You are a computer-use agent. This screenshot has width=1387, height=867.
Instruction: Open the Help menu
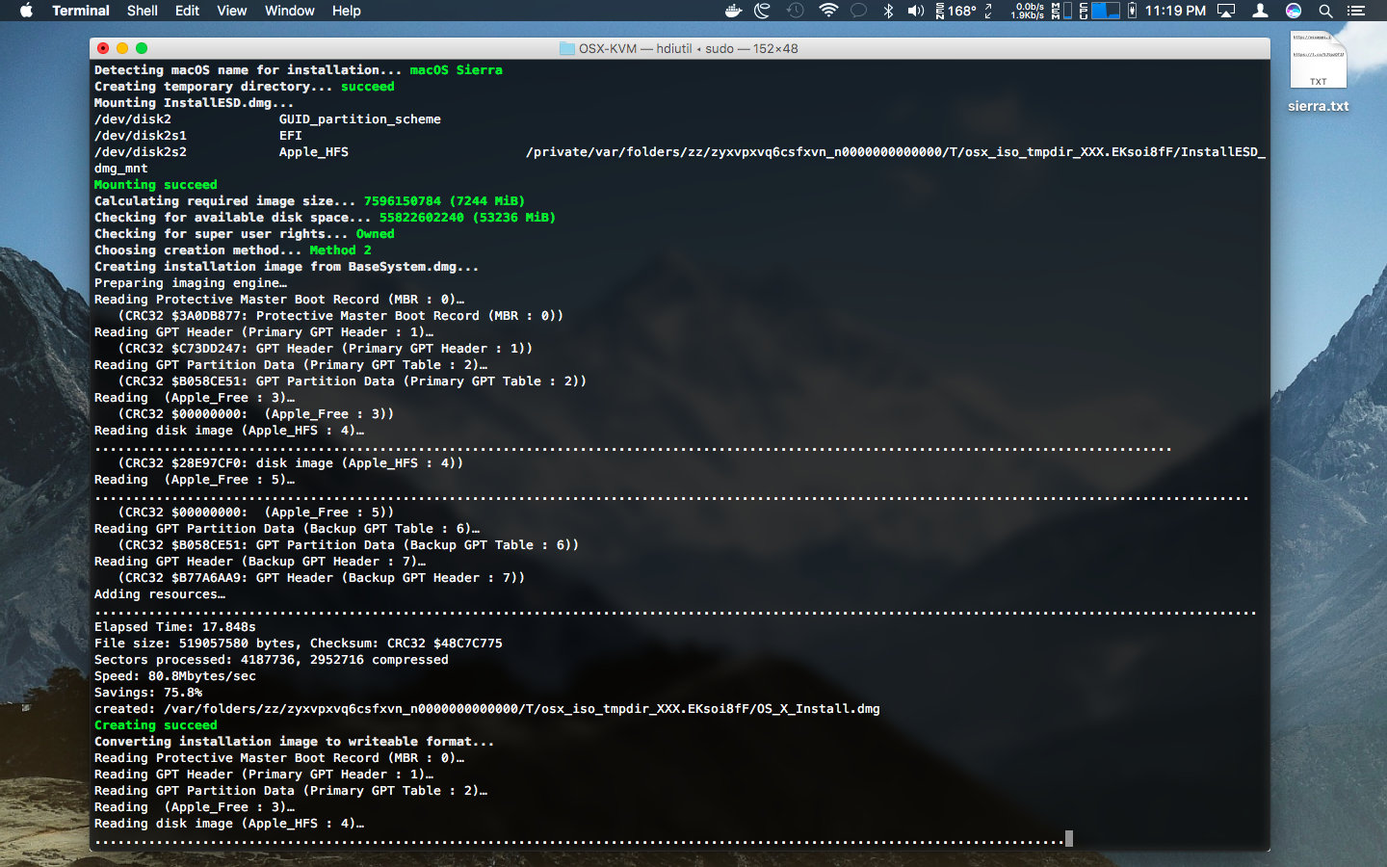click(x=347, y=11)
